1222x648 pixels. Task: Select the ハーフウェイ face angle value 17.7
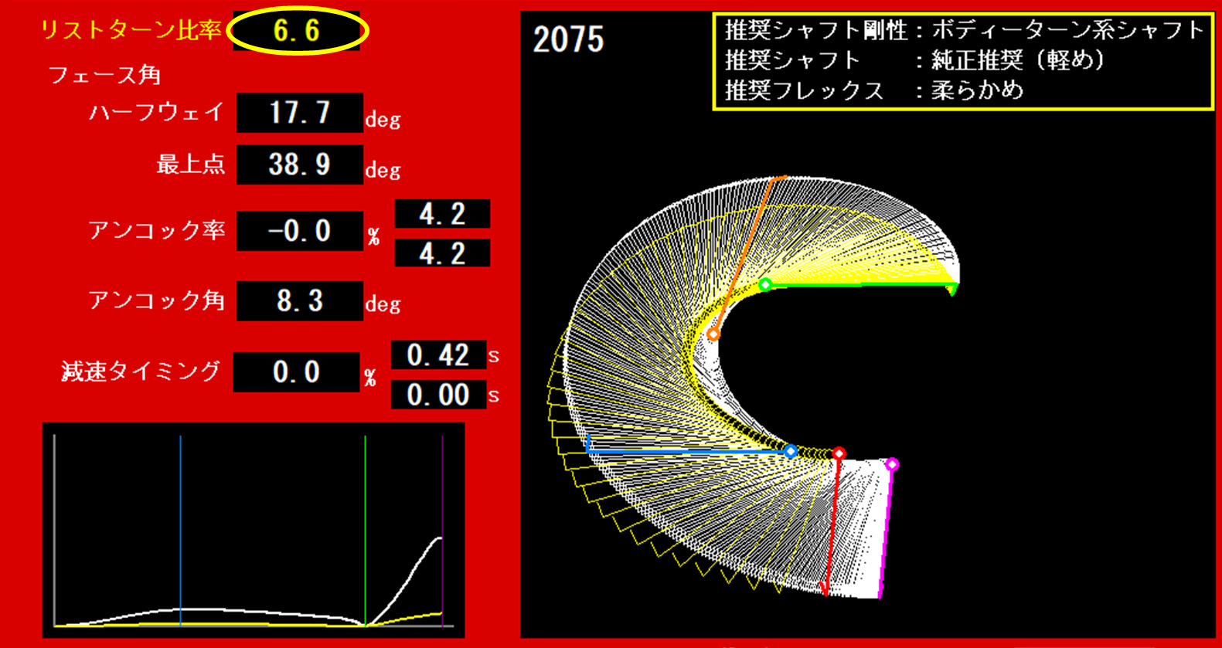pos(300,113)
